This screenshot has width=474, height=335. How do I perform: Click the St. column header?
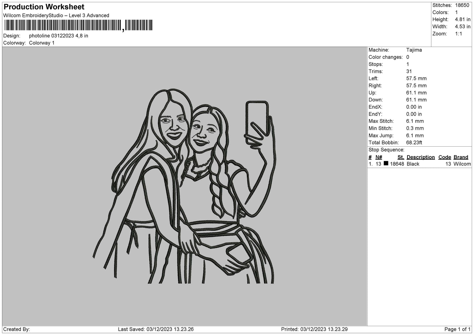pyautogui.click(x=401, y=157)
